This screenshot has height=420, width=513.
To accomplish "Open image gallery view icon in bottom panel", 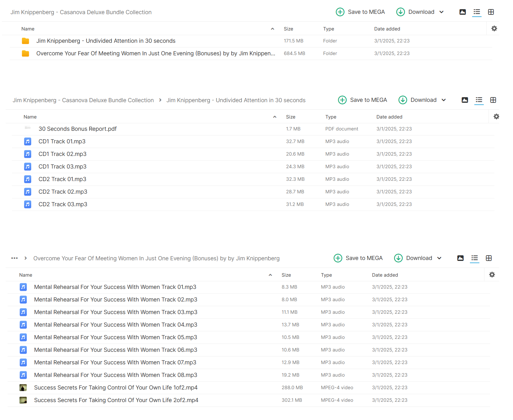I will (x=461, y=258).
